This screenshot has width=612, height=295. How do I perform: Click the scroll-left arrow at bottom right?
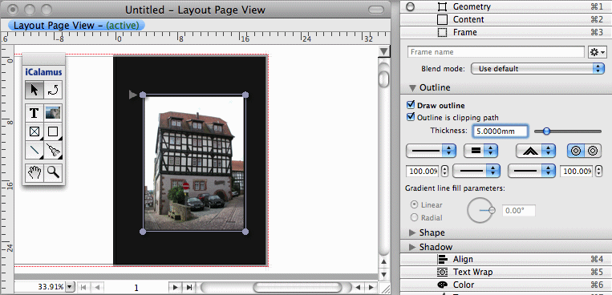click(x=358, y=288)
